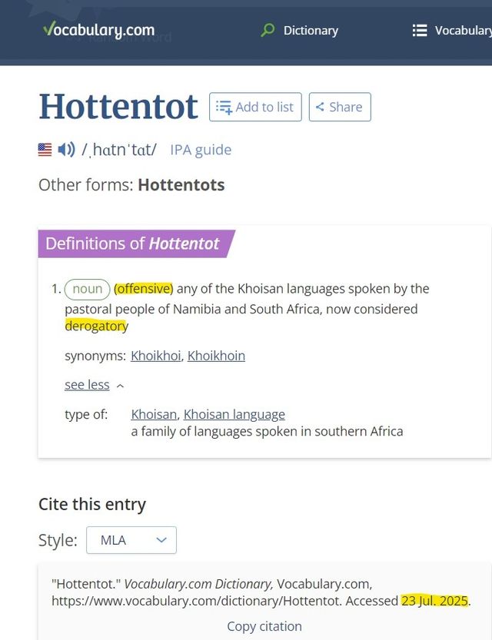Expand the Style selector chevron
492x640 pixels.
click(x=161, y=540)
